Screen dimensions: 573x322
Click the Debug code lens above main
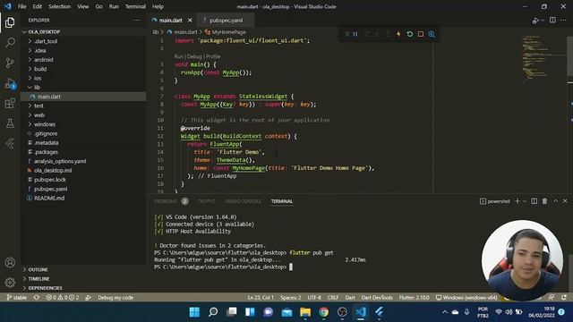(194, 56)
